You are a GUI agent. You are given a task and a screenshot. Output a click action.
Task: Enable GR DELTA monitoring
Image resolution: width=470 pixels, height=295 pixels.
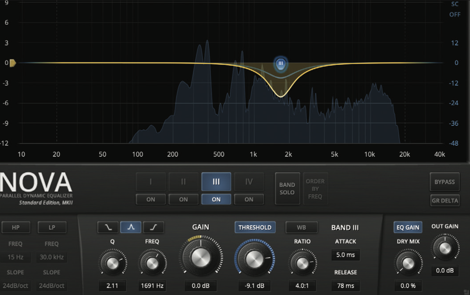point(445,200)
